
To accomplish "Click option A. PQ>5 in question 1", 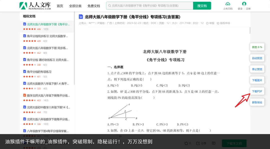I will pyautogui.click(x=113, y=86).
